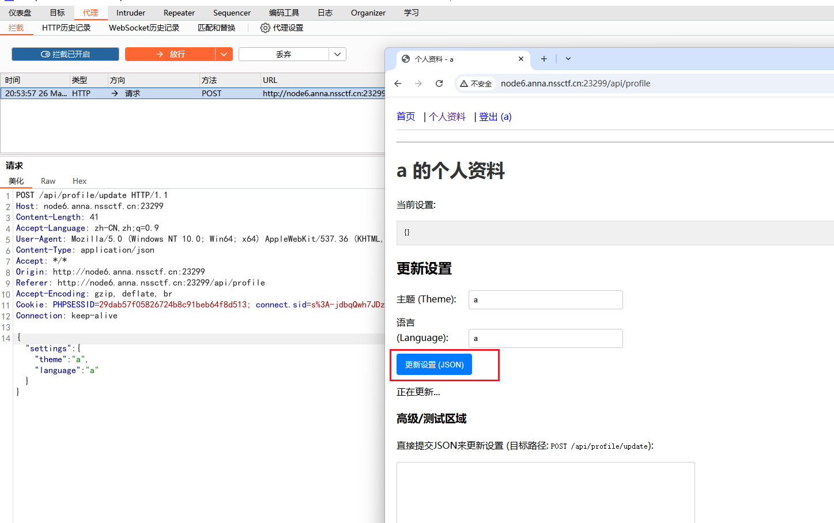Image resolution: width=834 pixels, height=523 pixels.
Task: Click the Host header line
Action: [89, 206]
